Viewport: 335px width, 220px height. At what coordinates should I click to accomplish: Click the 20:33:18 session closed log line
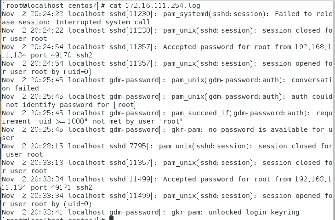pos(167,167)
